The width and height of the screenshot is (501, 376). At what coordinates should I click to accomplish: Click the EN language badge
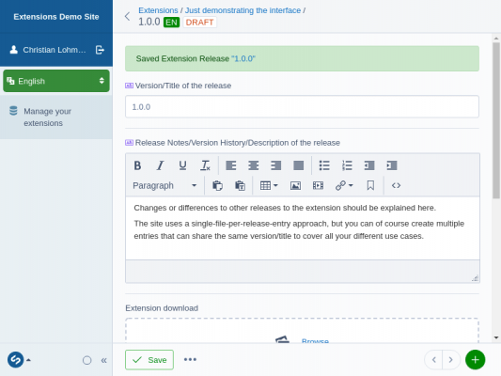point(171,23)
